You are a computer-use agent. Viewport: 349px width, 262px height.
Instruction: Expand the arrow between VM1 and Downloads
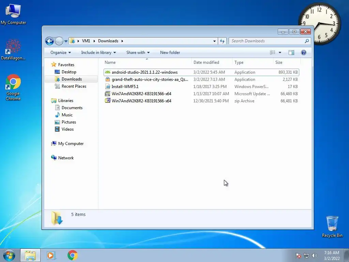point(94,41)
